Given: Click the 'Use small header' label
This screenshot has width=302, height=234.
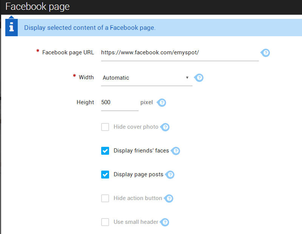Looking at the screenshot, I should pos(136,222).
